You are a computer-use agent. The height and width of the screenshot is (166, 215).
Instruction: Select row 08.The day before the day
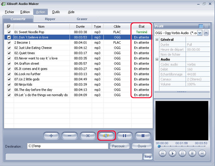(78, 90)
